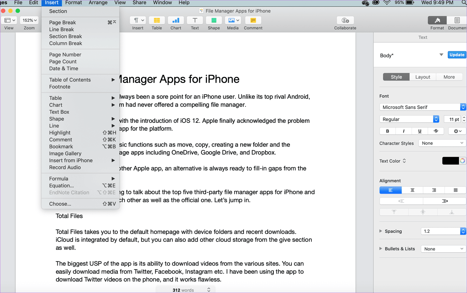
Task: Choose Bookmark from Insert menu
Action: click(x=81, y=146)
